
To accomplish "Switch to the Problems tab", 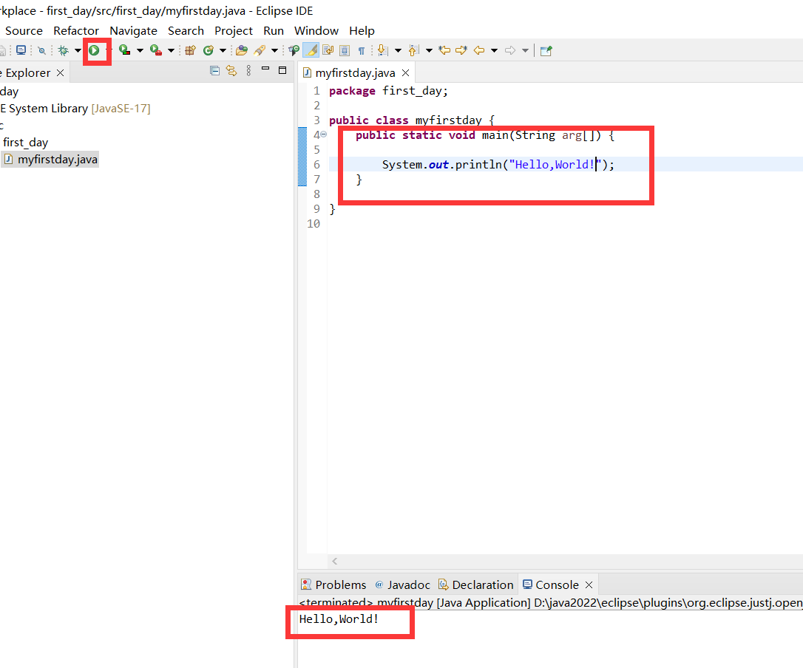I will click(334, 584).
